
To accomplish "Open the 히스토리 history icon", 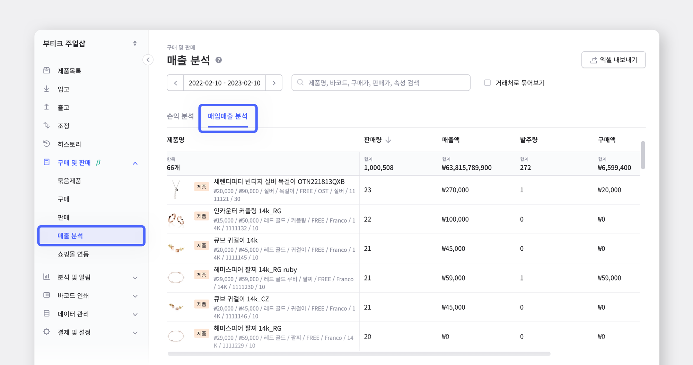I will tap(47, 144).
